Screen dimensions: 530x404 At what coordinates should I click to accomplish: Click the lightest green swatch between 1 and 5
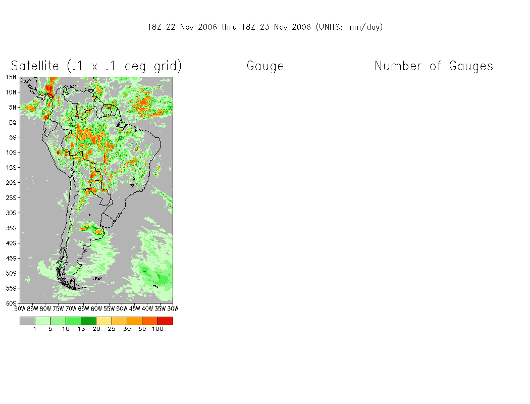pos(42,321)
